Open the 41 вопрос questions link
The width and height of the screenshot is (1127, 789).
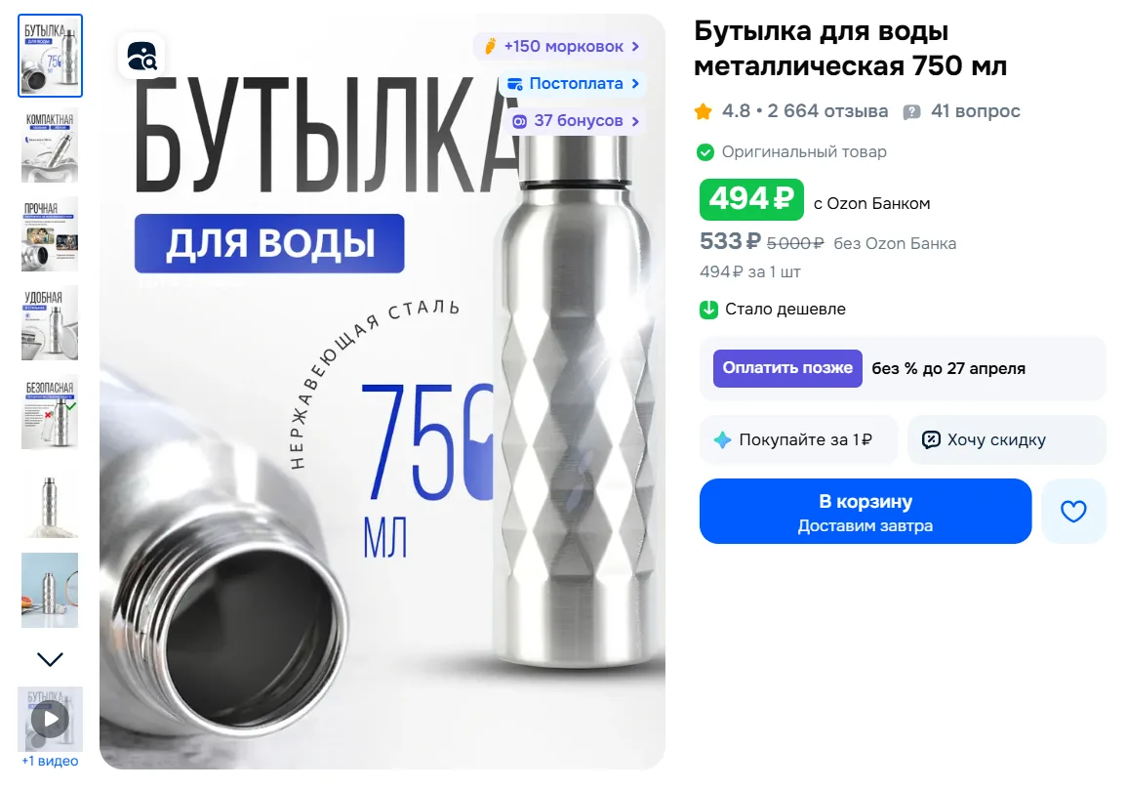(976, 111)
